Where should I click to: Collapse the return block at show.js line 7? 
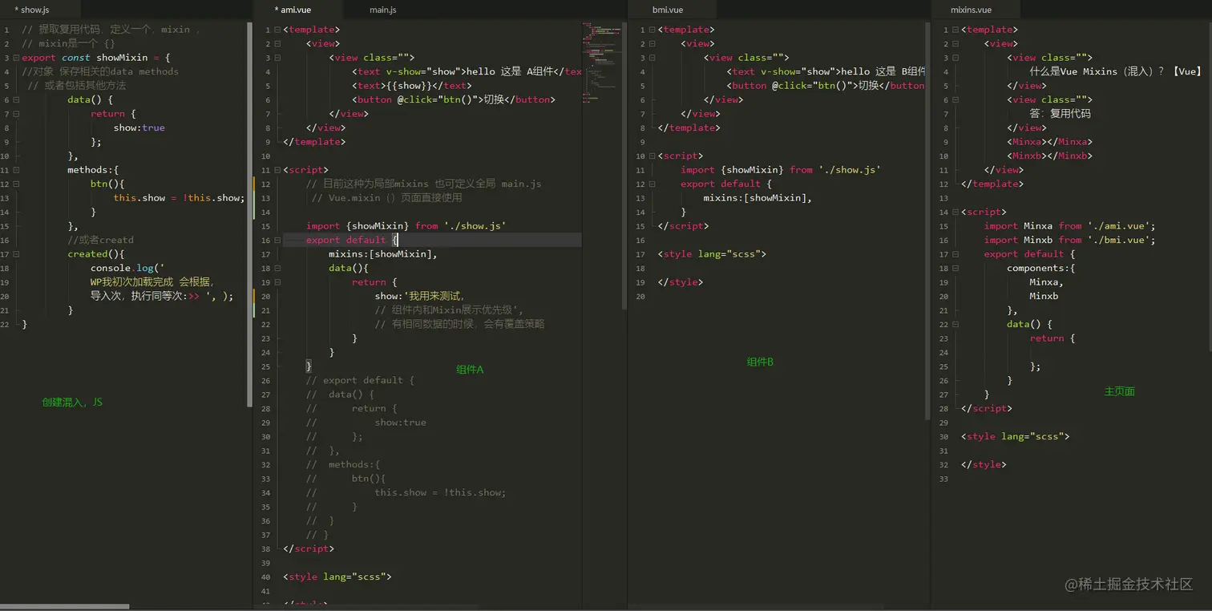pyautogui.click(x=16, y=114)
